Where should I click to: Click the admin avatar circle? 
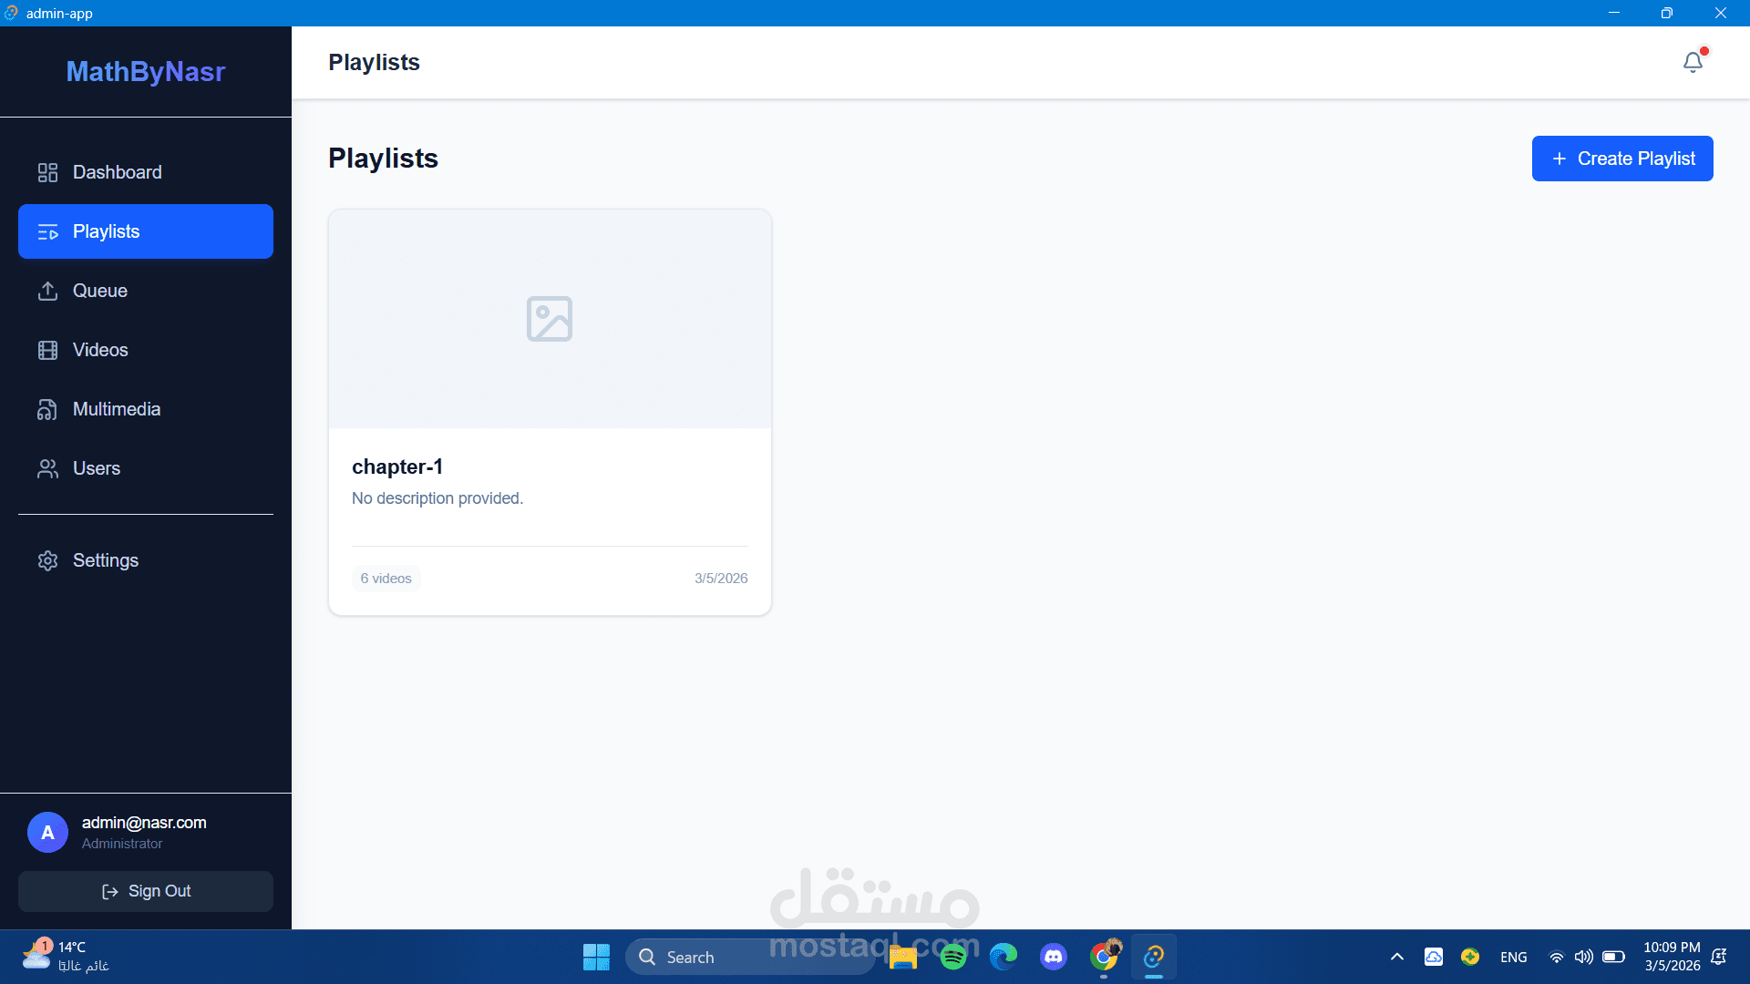coord(47,833)
